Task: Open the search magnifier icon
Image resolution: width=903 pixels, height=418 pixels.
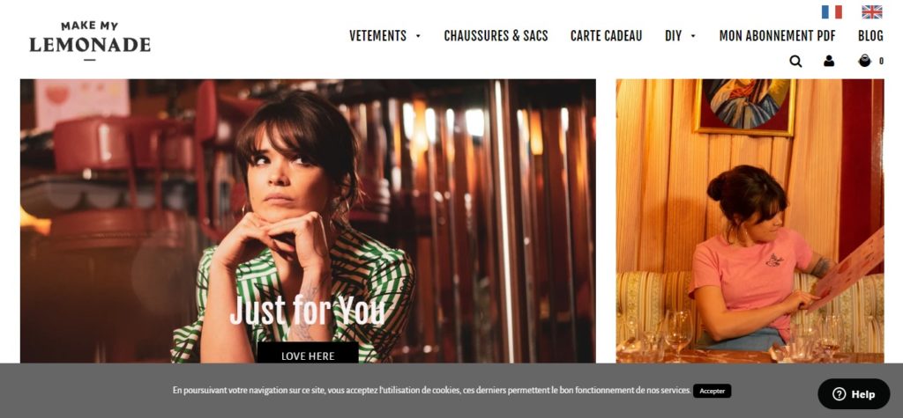Action: (x=795, y=61)
